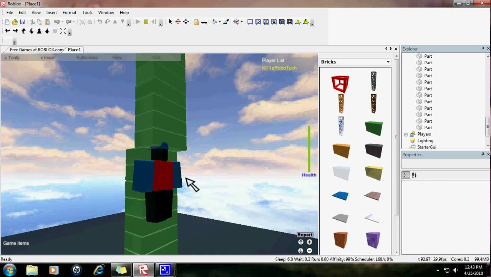Image resolution: width=491 pixels, height=277 pixels.
Task: Select Lighting in the Explorer tree
Action: coord(425,141)
